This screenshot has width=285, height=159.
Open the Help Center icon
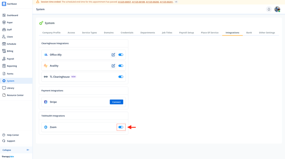pos(4,135)
